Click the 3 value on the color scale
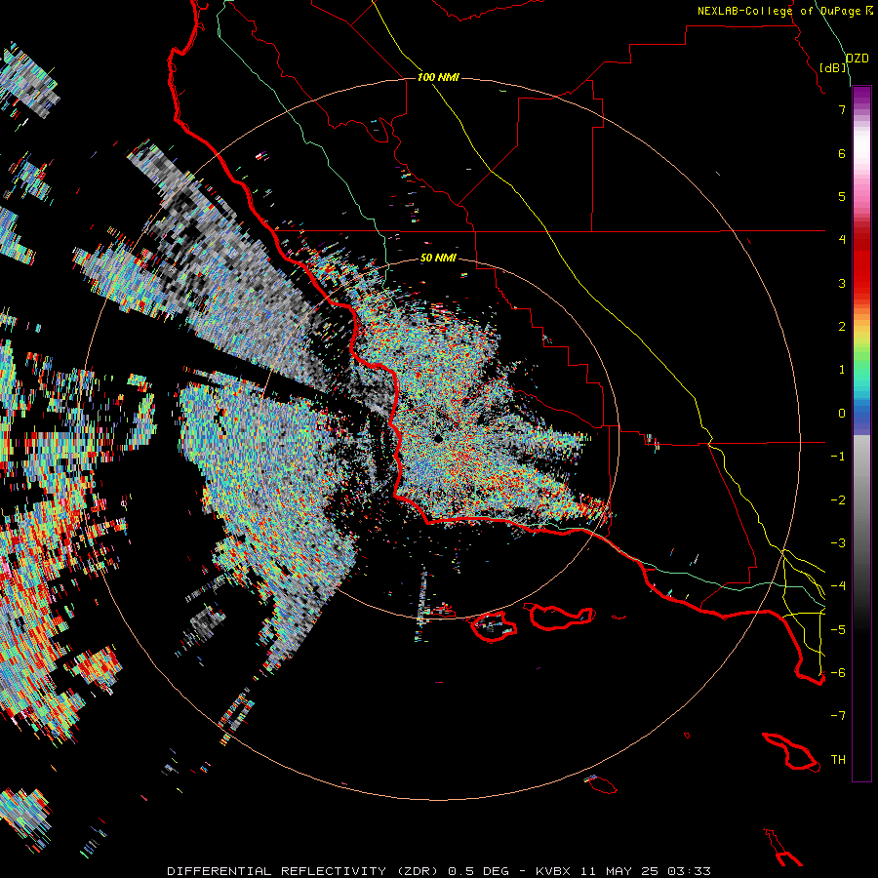The image size is (878, 878). click(842, 283)
